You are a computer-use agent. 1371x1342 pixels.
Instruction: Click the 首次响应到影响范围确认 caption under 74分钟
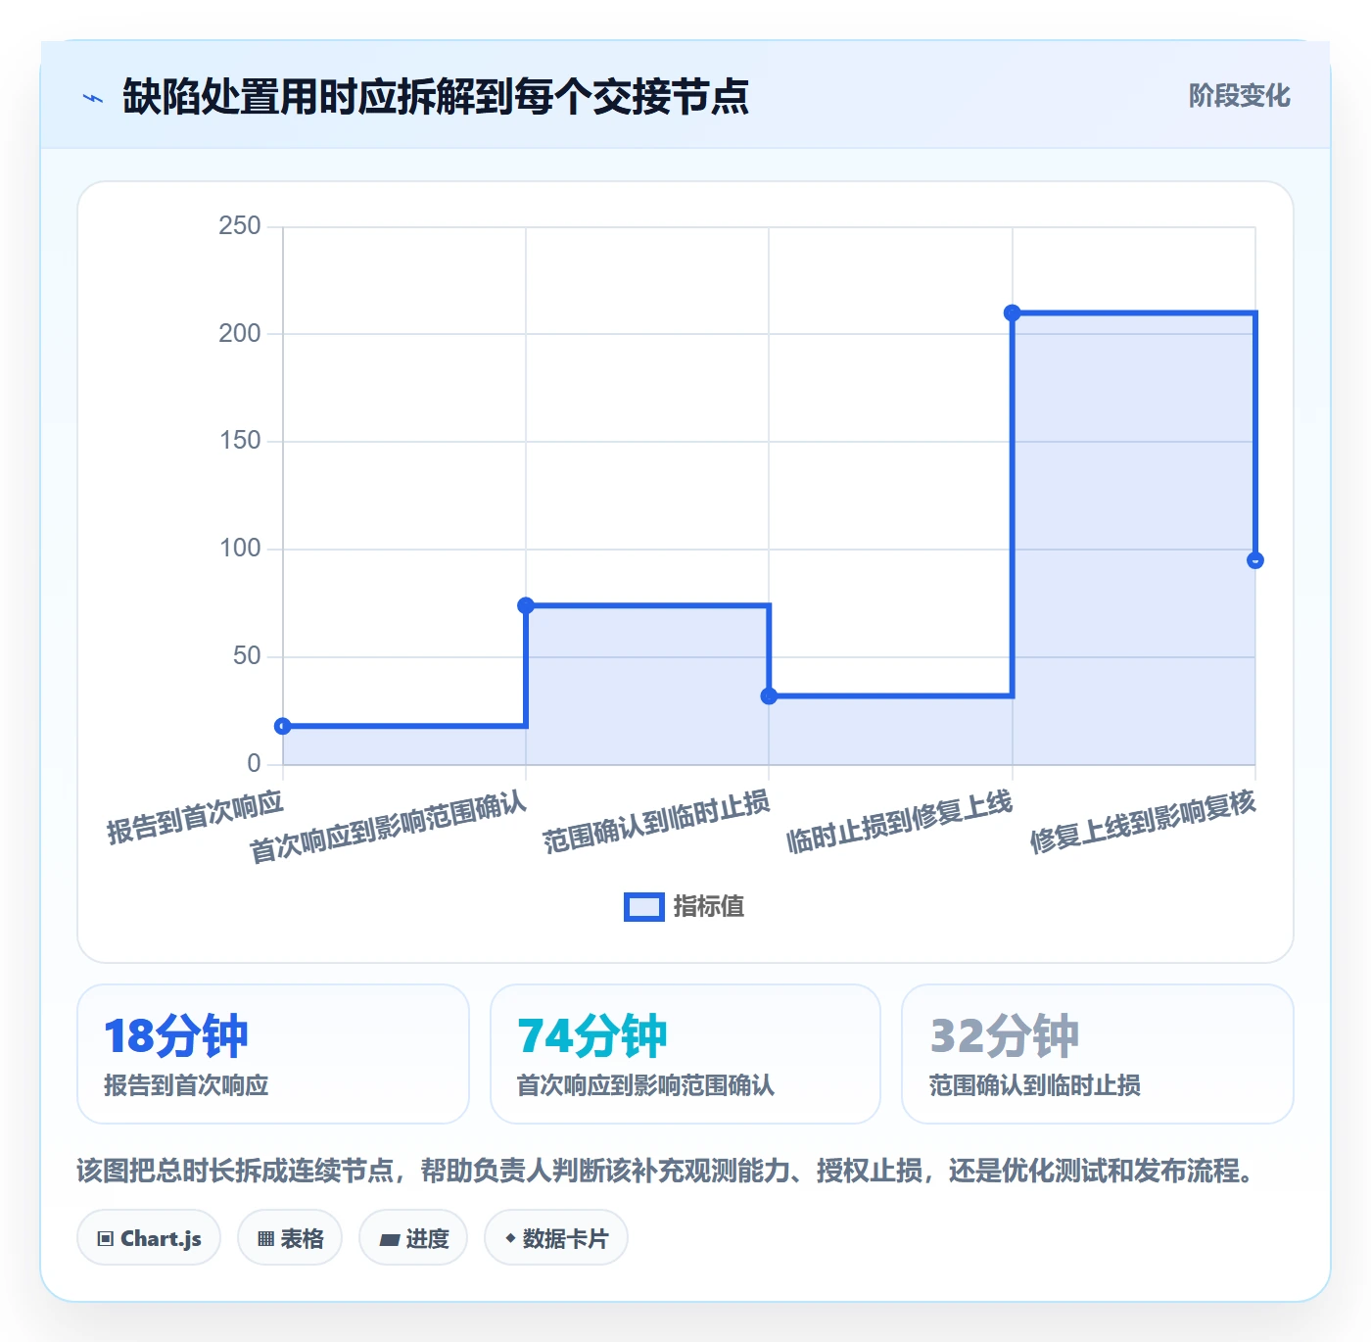tap(645, 1085)
